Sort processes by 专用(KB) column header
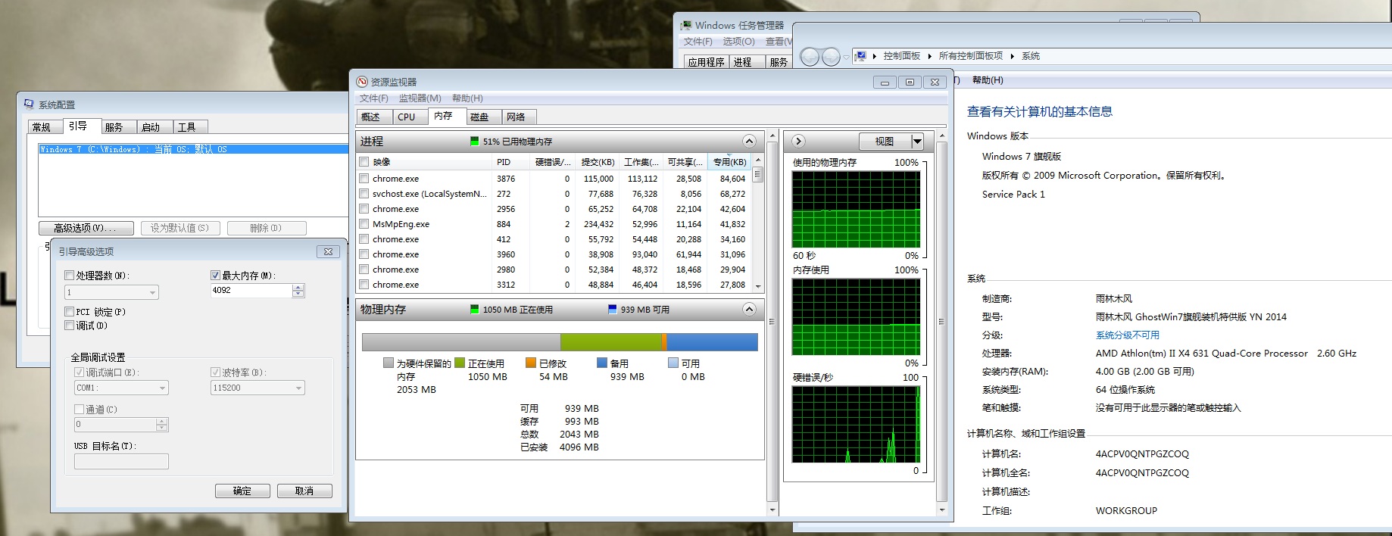Image resolution: width=1392 pixels, height=536 pixels. click(730, 162)
